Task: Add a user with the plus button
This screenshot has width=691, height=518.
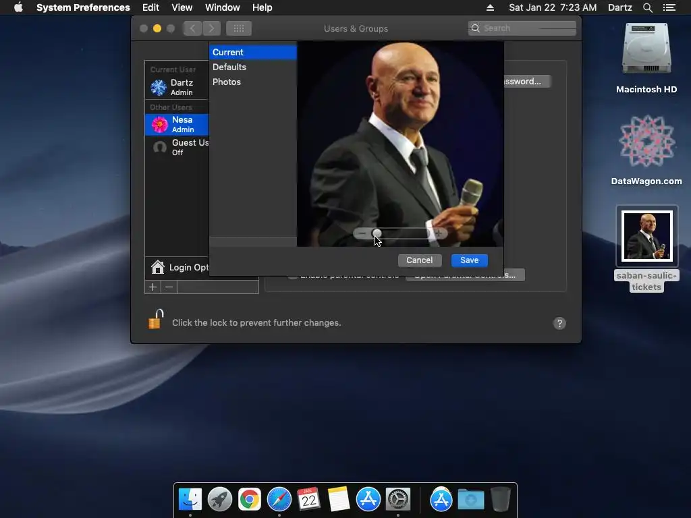Action: tap(153, 287)
